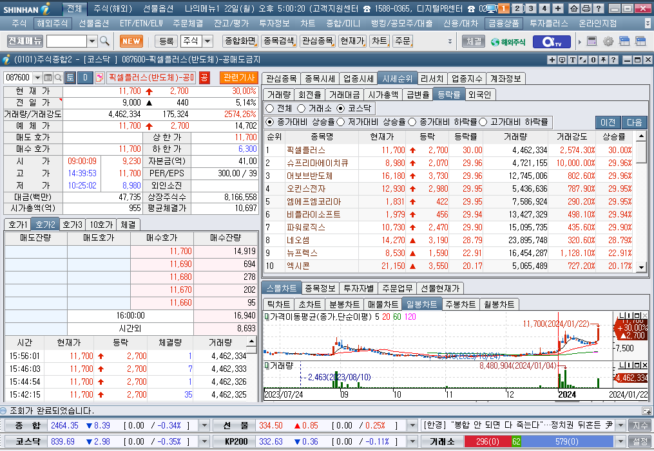Image resolution: width=654 pixels, height=451 pixels.
Task: Click the resize arrow icon in panel header
Action: pyautogui.click(x=582, y=60)
